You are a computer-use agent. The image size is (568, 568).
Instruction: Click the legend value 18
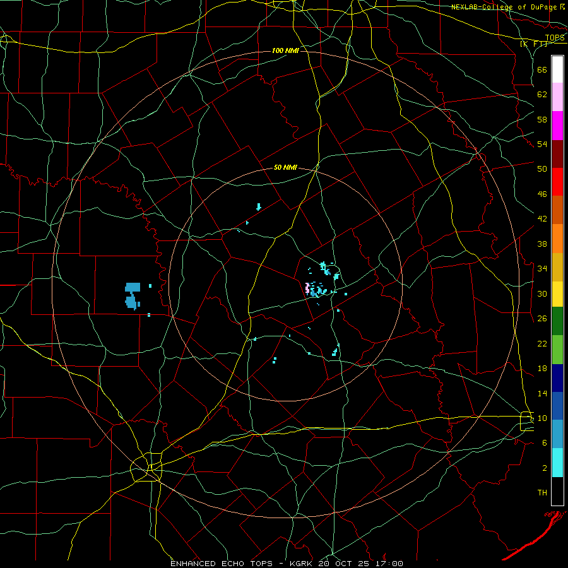click(542, 369)
